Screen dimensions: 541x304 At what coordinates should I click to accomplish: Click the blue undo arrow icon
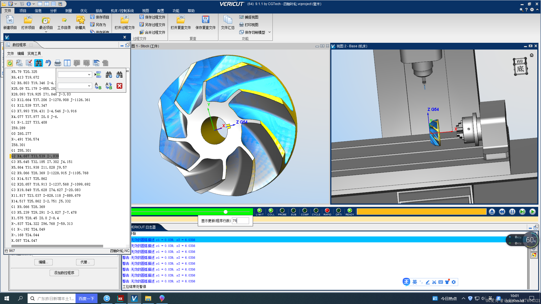tap(48, 63)
